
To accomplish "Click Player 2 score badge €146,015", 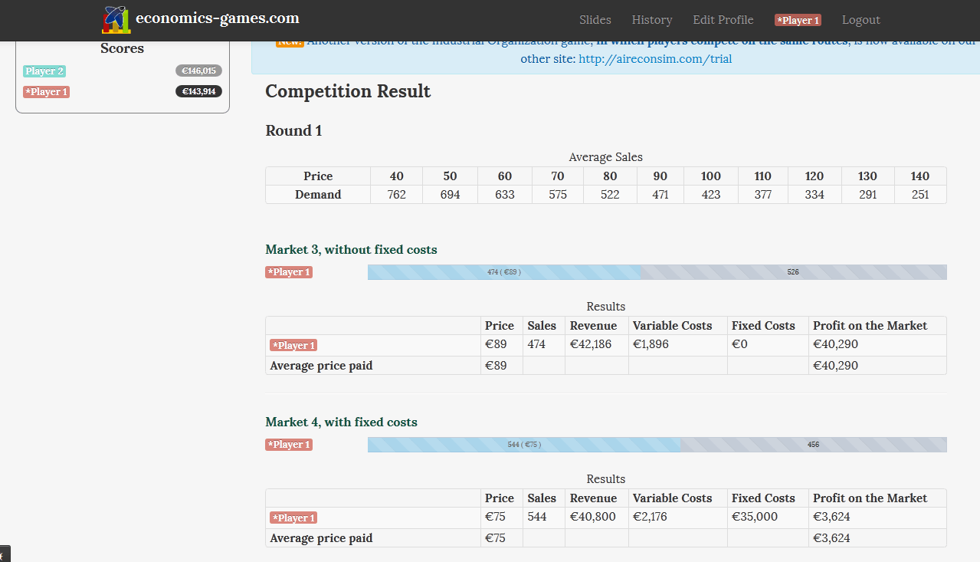I will point(198,71).
